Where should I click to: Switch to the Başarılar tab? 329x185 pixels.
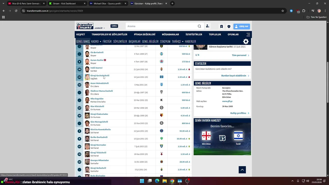click(134, 41)
